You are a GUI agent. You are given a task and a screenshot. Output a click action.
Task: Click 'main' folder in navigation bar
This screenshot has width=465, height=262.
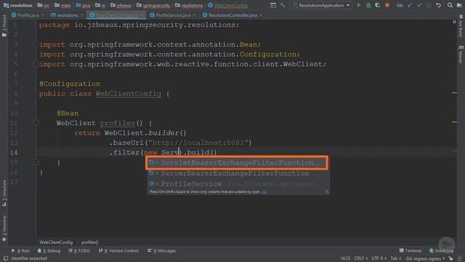(x=63, y=5)
